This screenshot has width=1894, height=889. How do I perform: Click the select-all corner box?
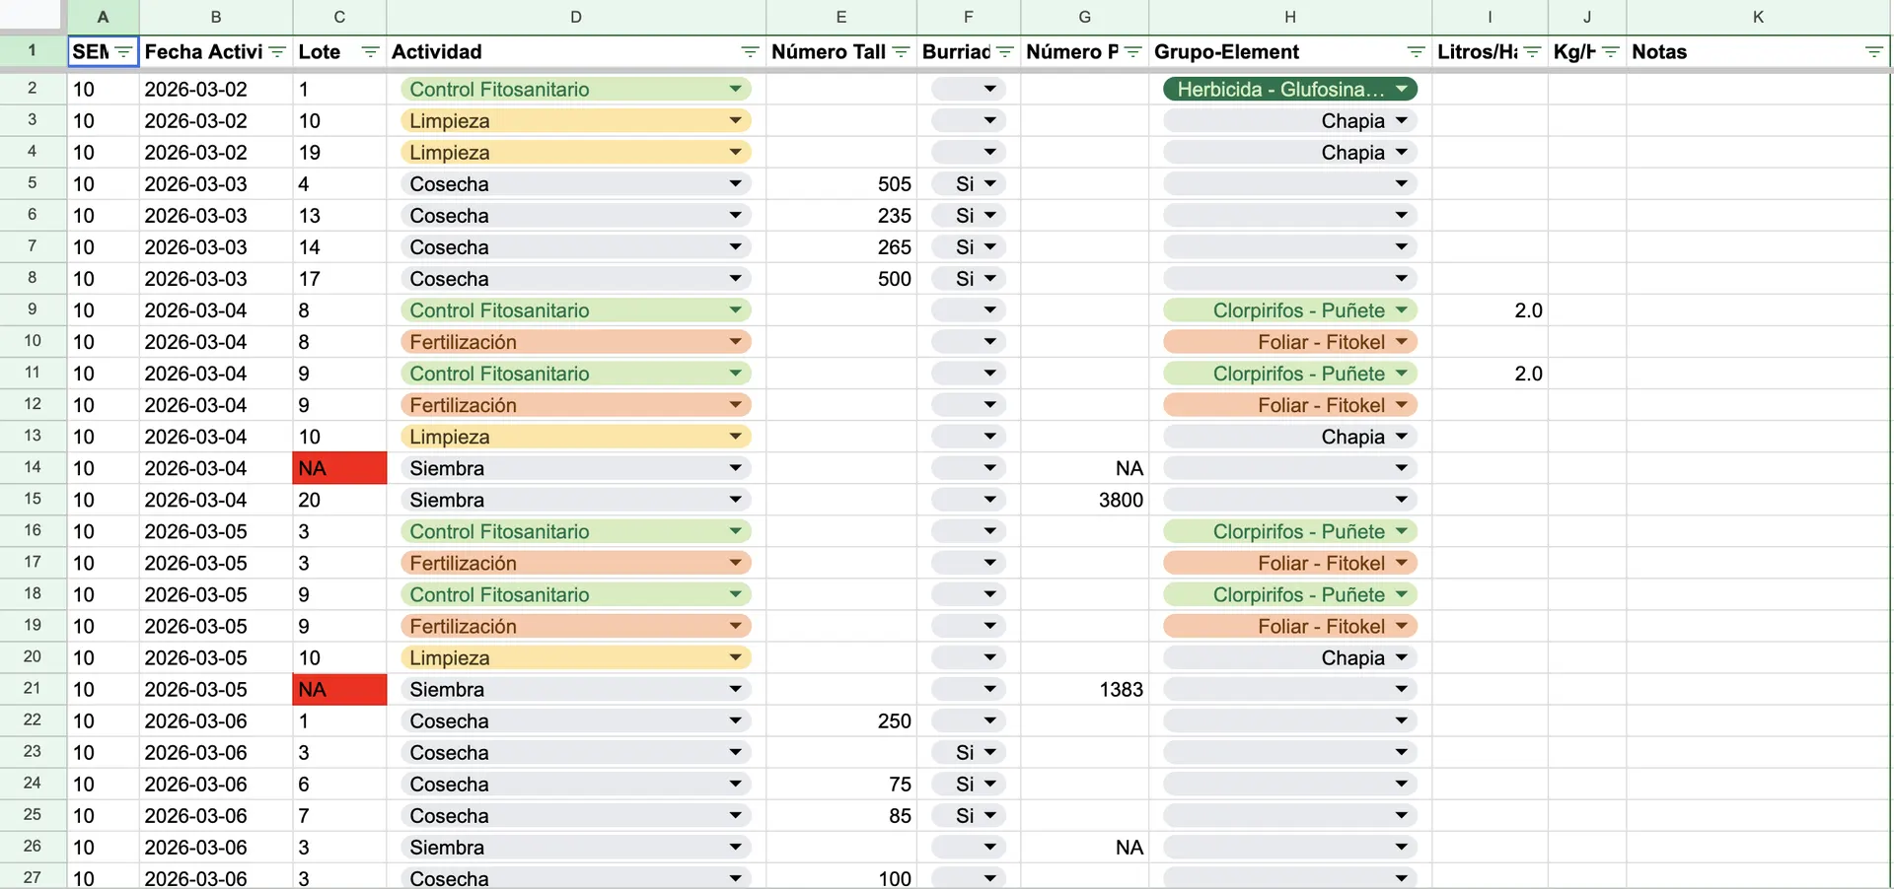click(x=33, y=17)
